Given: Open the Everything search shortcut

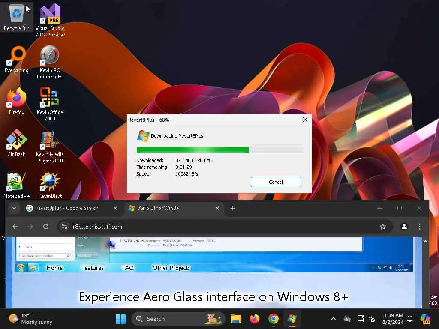Looking at the screenshot, I should click(17, 60).
